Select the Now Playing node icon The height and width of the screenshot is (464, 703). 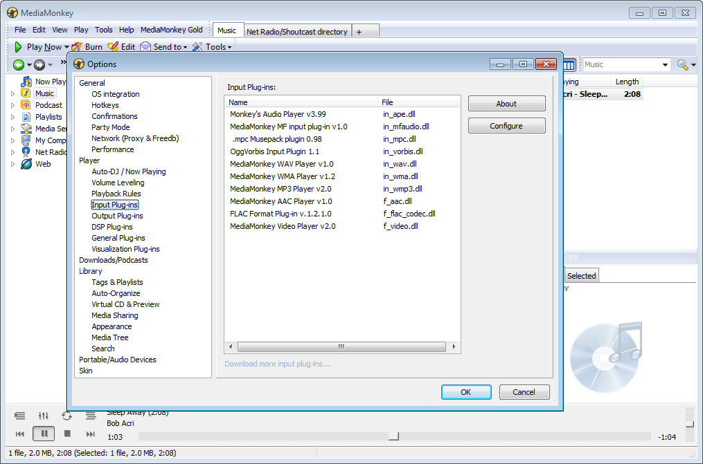(26, 82)
